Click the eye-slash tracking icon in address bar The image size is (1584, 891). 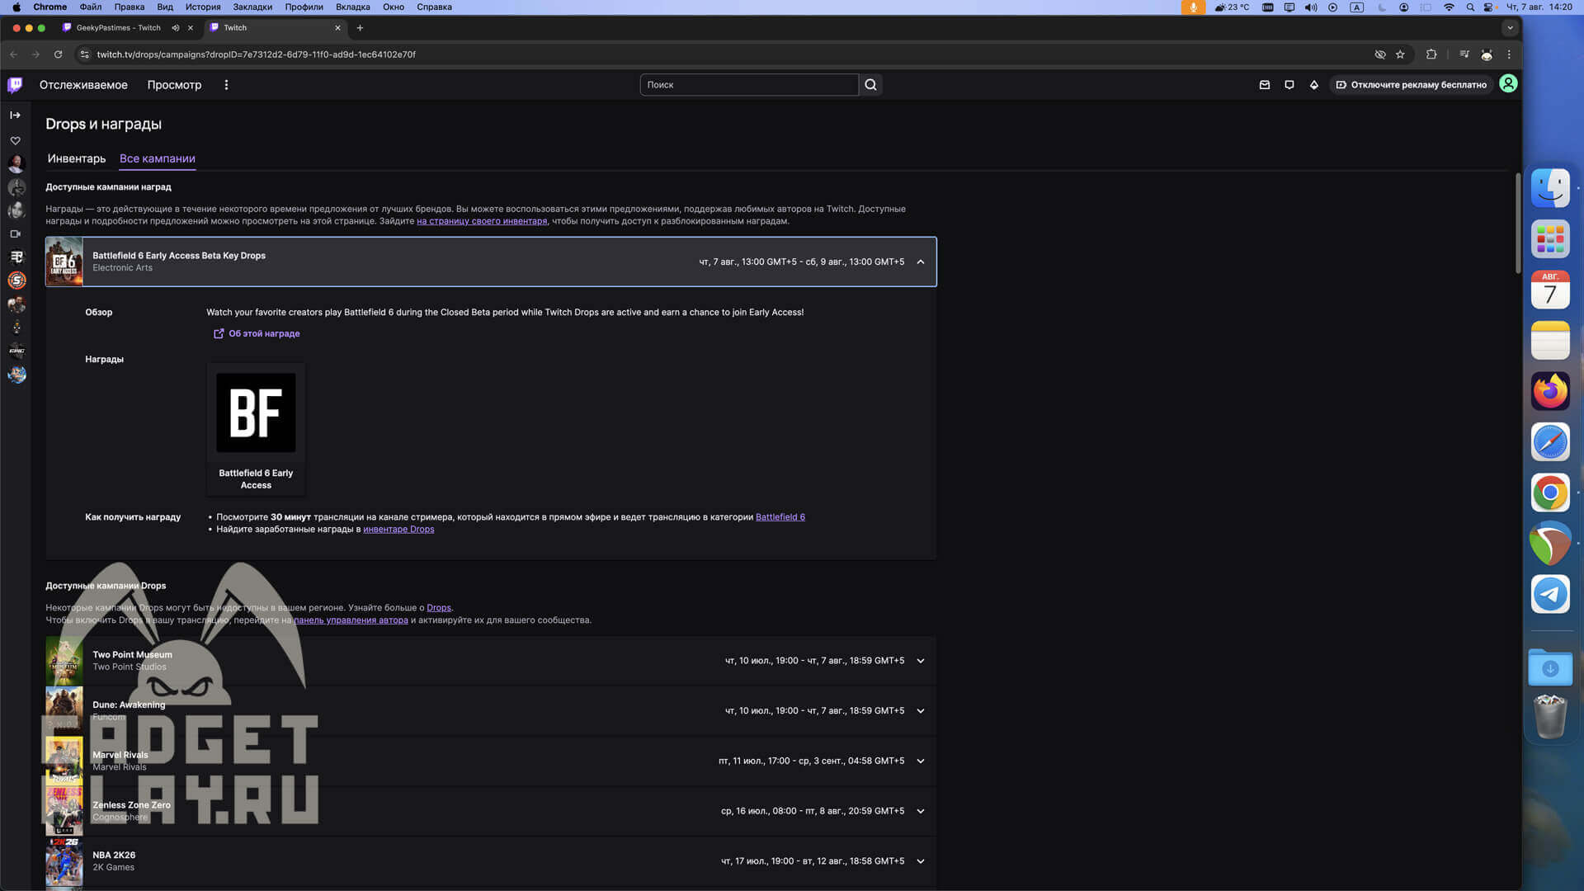pos(1380,54)
